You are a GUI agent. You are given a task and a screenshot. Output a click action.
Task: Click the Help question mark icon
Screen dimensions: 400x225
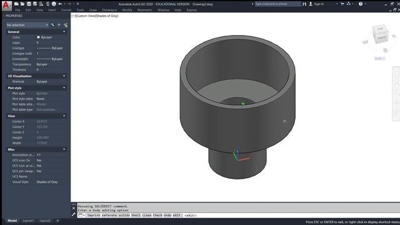(361, 4)
